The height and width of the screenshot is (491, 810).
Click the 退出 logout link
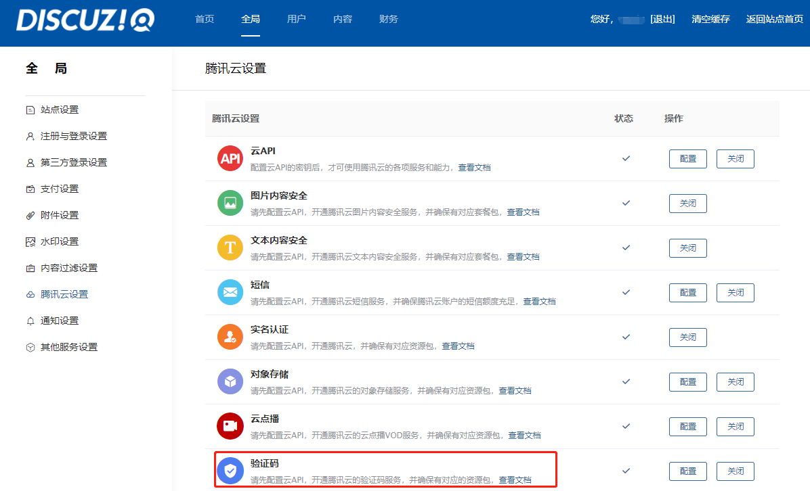pyautogui.click(x=663, y=19)
